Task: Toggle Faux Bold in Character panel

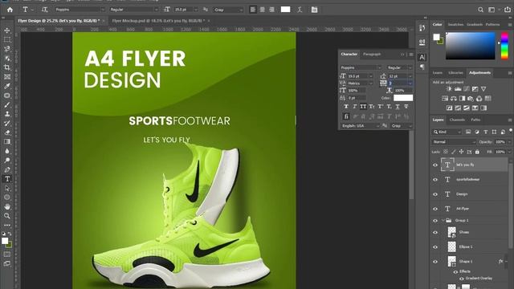Action: point(346,107)
